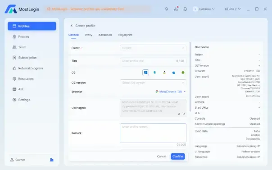The image size is (272, 170).
Task: Open the OS version dropdown
Action: pos(153,83)
